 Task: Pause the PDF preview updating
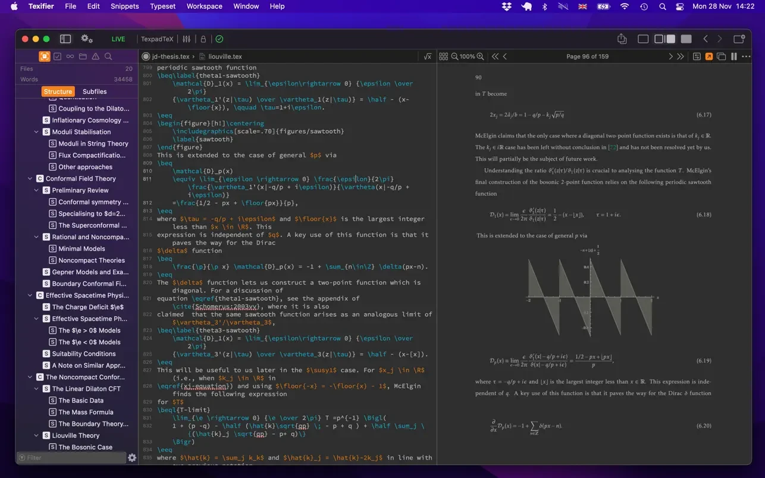click(x=733, y=56)
